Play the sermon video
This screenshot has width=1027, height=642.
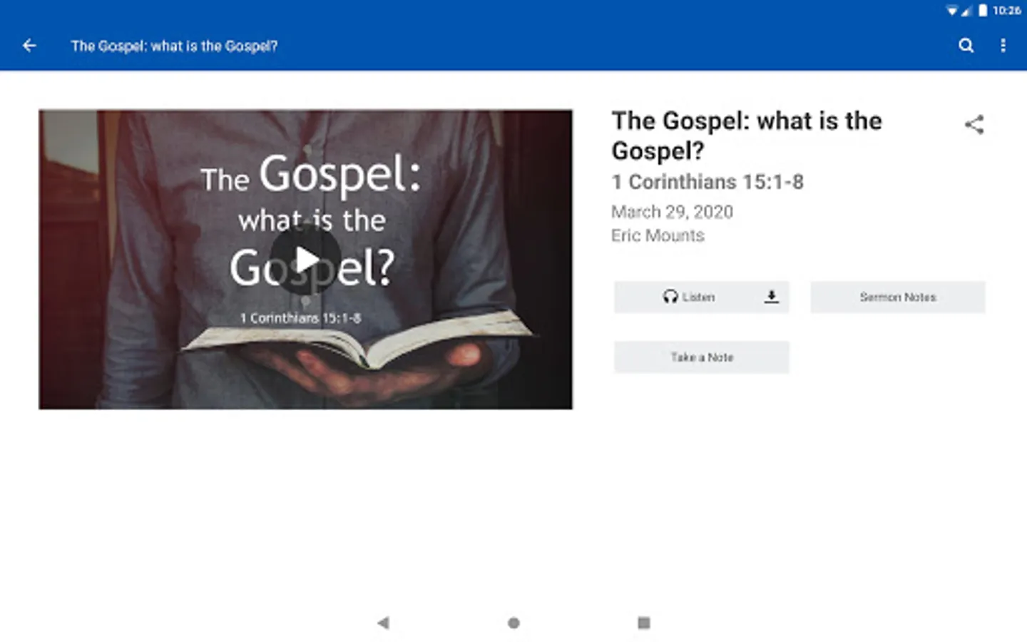click(x=306, y=260)
